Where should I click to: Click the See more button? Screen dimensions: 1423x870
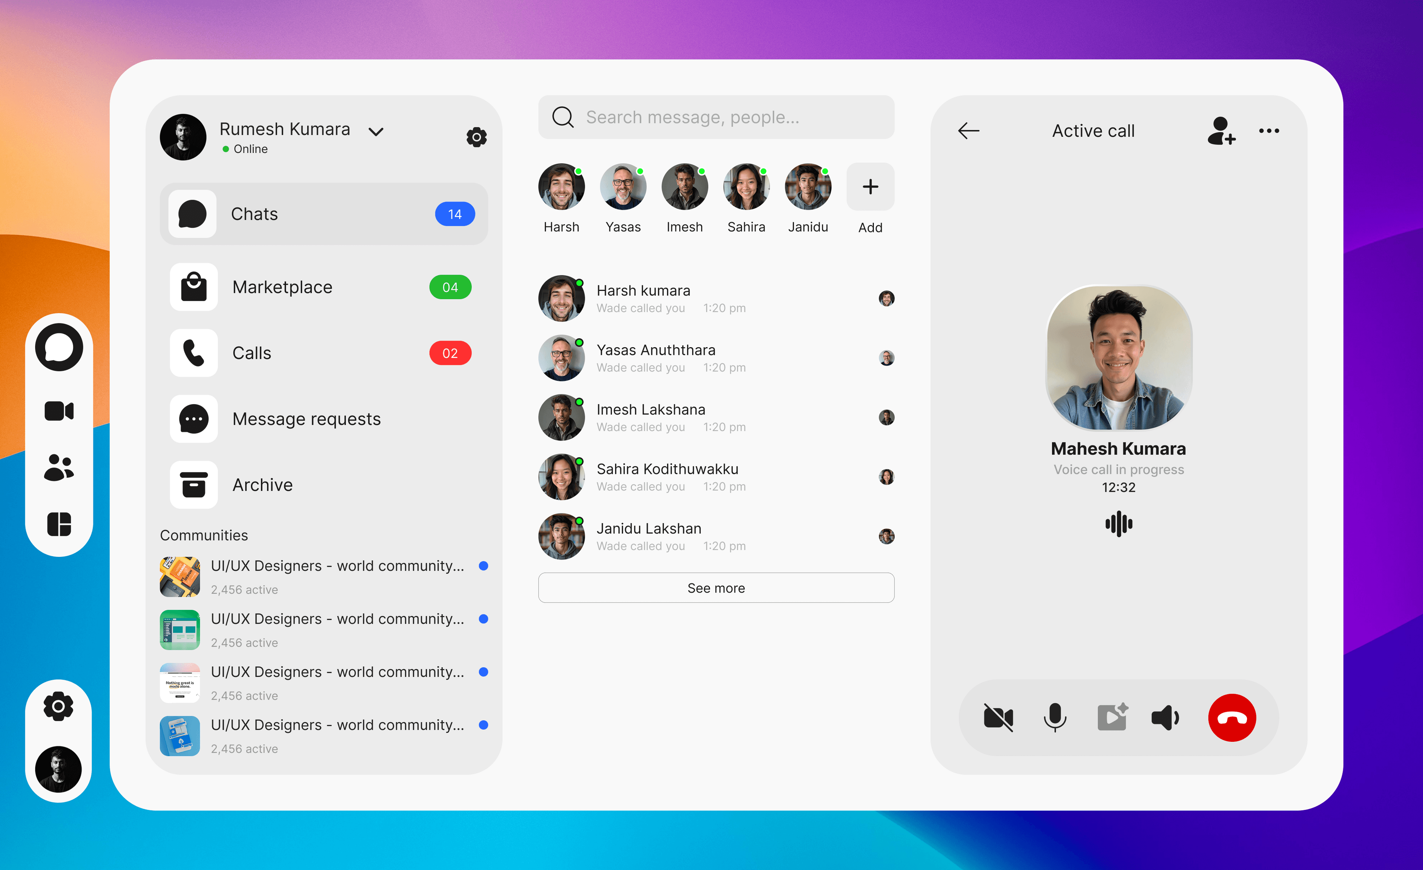(x=716, y=588)
